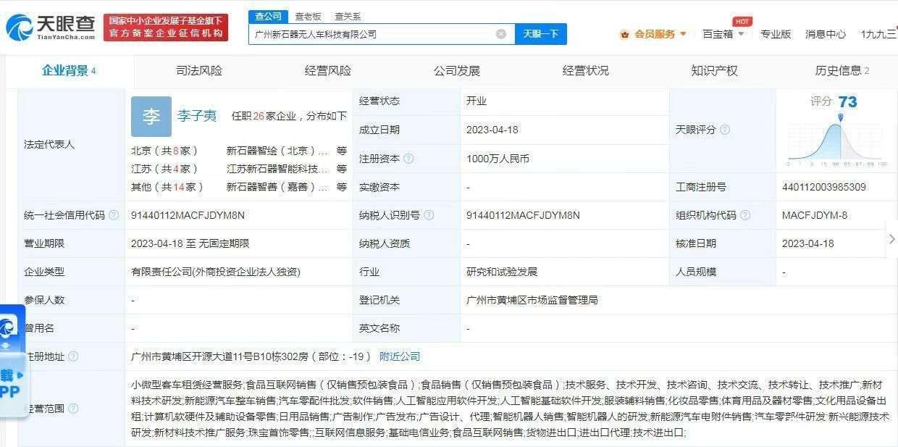Image resolution: width=898 pixels, height=447 pixels.
Task: Open the 经营风险 tab
Action: [x=328, y=70]
